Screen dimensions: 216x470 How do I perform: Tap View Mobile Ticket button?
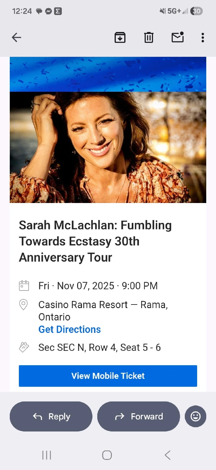click(x=108, y=376)
